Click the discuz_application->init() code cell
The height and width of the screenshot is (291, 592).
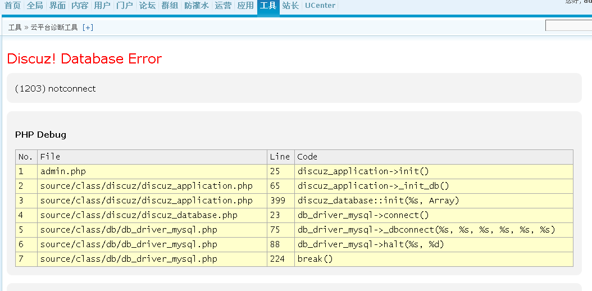point(434,171)
